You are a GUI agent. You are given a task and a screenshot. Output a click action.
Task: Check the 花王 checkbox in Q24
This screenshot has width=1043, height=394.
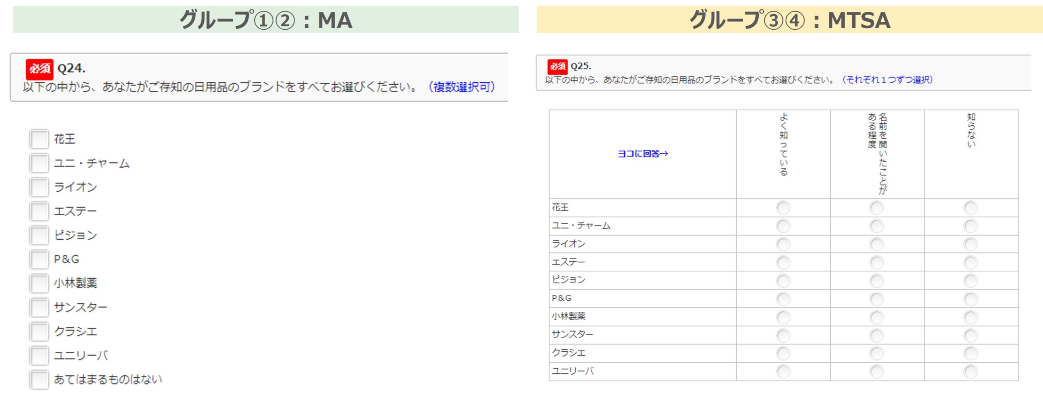(x=39, y=139)
